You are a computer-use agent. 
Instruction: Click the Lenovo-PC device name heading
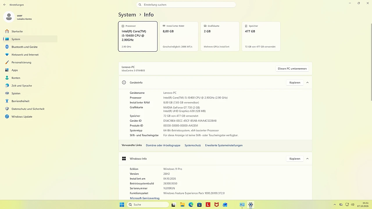128,67
